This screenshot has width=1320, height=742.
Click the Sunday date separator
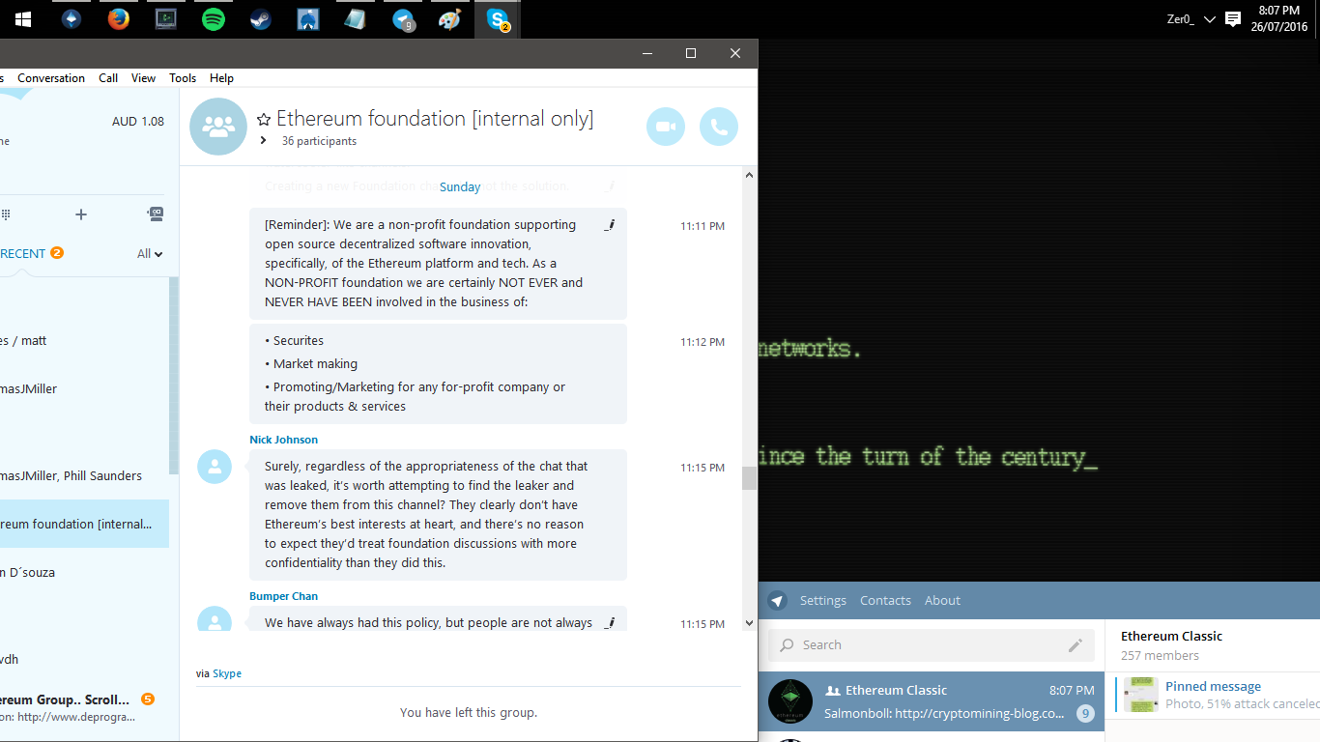point(460,186)
